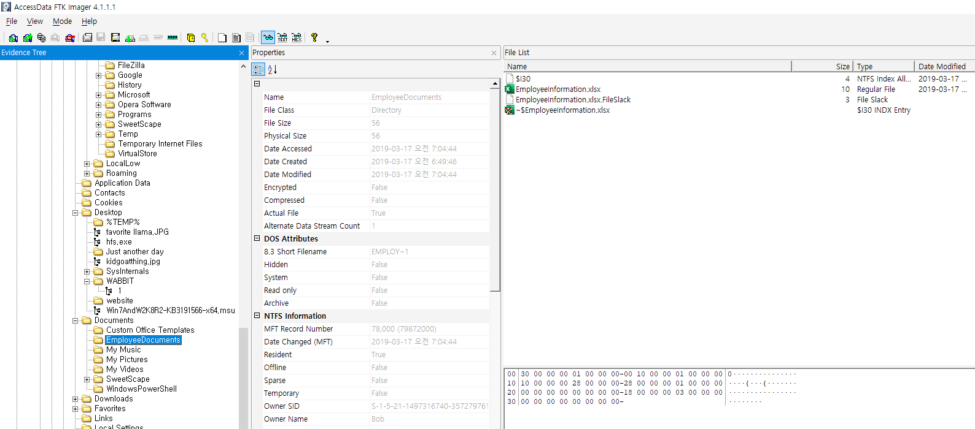Click the Export Logical Image icon
This screenshot has height=429, width=975.
click(115, 37)
